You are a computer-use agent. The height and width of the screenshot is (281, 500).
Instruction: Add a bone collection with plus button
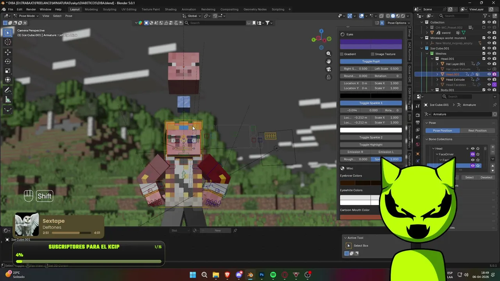click(493, 147)
